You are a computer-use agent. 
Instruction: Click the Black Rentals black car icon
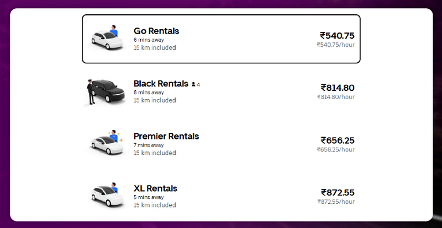tap(106, 91)
